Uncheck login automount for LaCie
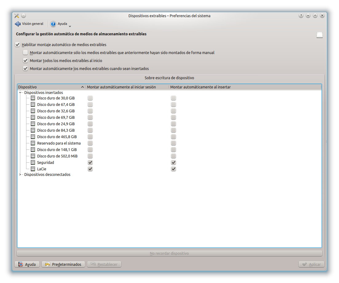339x283 pixels. pos(90,169)
